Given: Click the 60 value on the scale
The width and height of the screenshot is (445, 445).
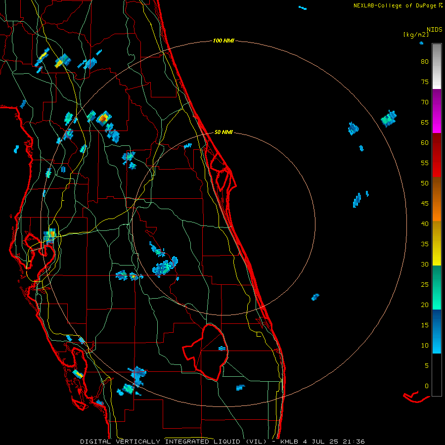Looking at the screenshot, I should point(425,143).
